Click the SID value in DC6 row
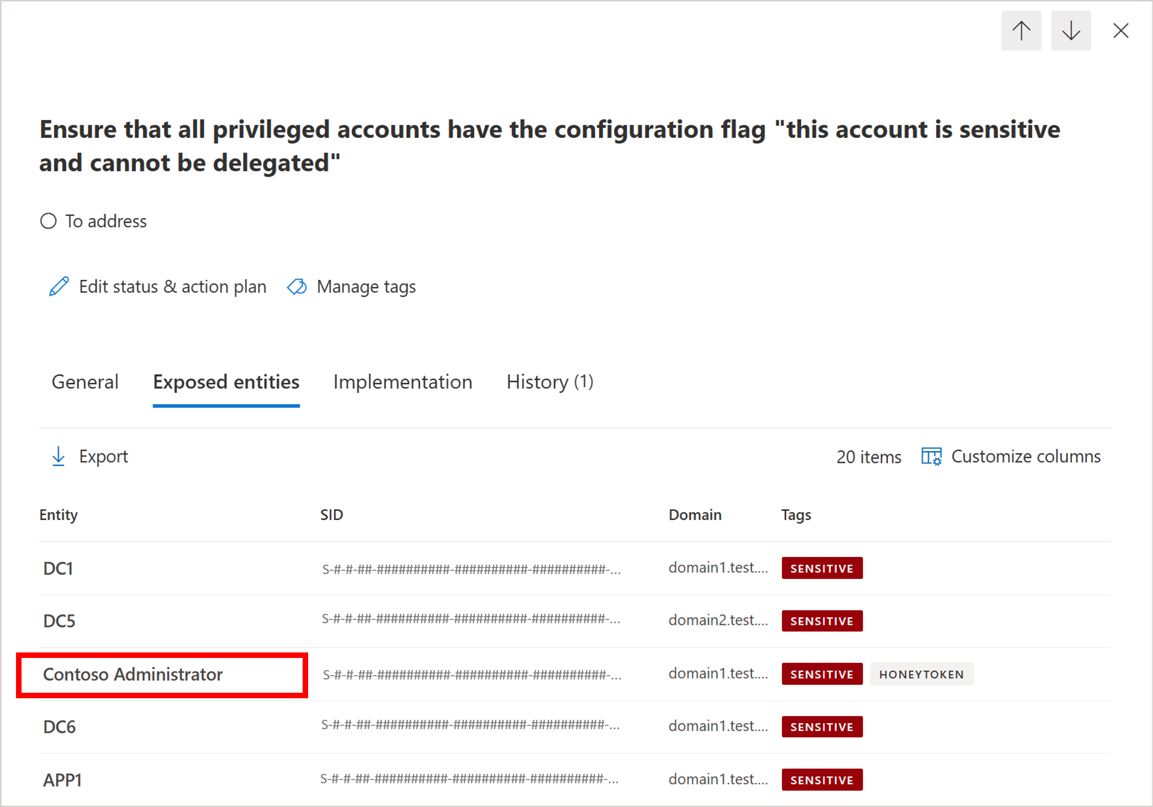 pyautogui.click(x=470, y=725)
